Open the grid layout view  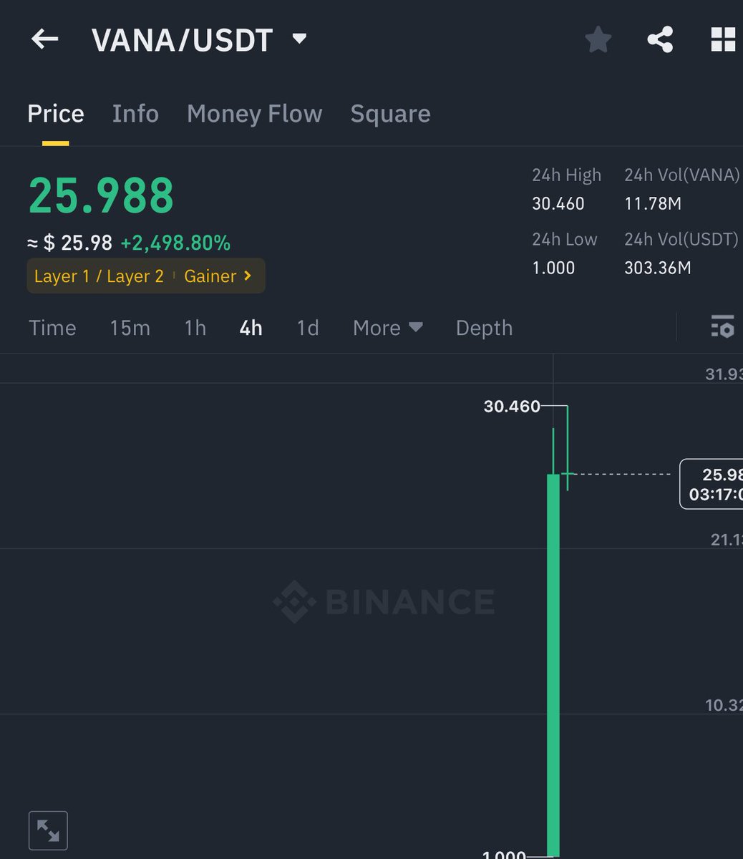coord(723,40)
